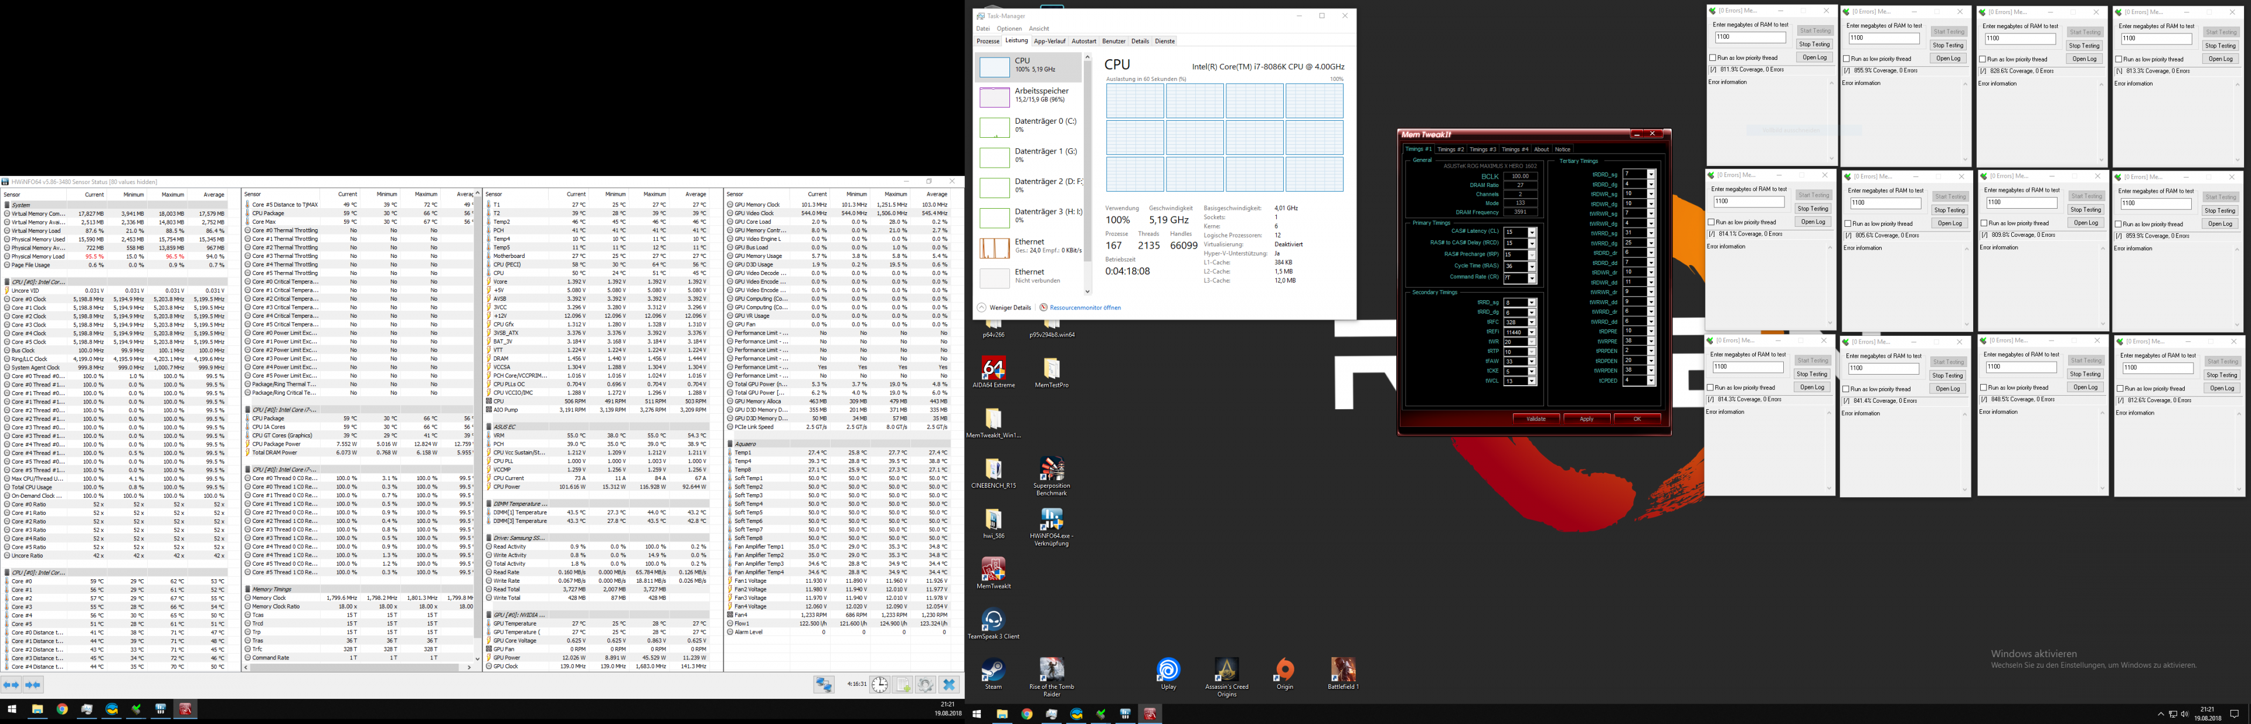Click Apply button in MemTweakIt
This screenshot has height=724, width=2251.
pos(1586,419)
